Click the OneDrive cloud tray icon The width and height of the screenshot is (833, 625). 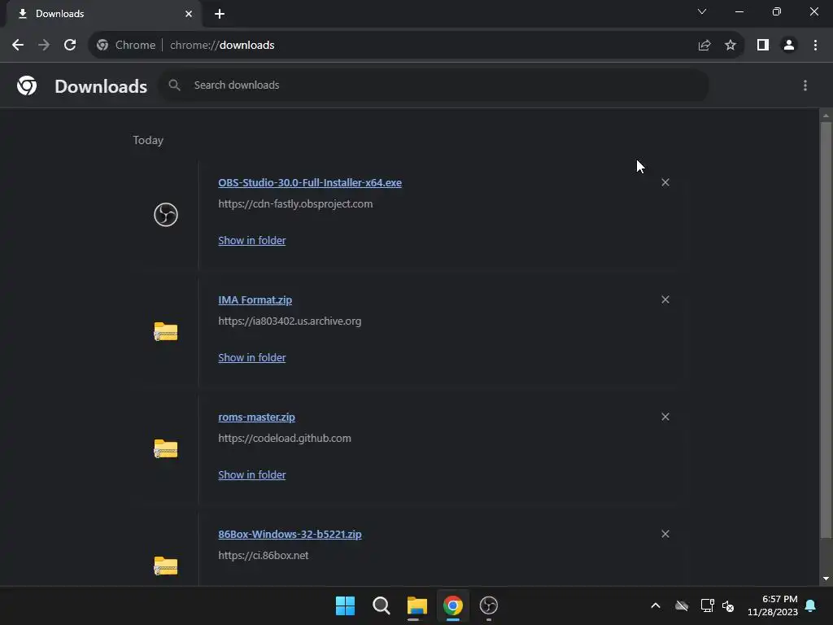pos(682,605)
